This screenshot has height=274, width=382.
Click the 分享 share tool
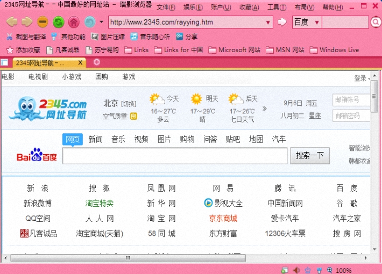coord(187,37)
